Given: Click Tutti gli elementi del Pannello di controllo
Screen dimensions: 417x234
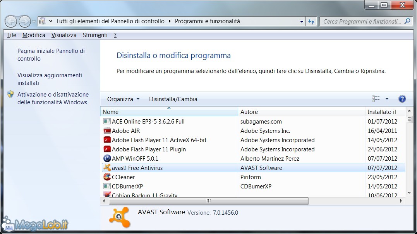Looking at the screenshot, I should tap(110, 21).
